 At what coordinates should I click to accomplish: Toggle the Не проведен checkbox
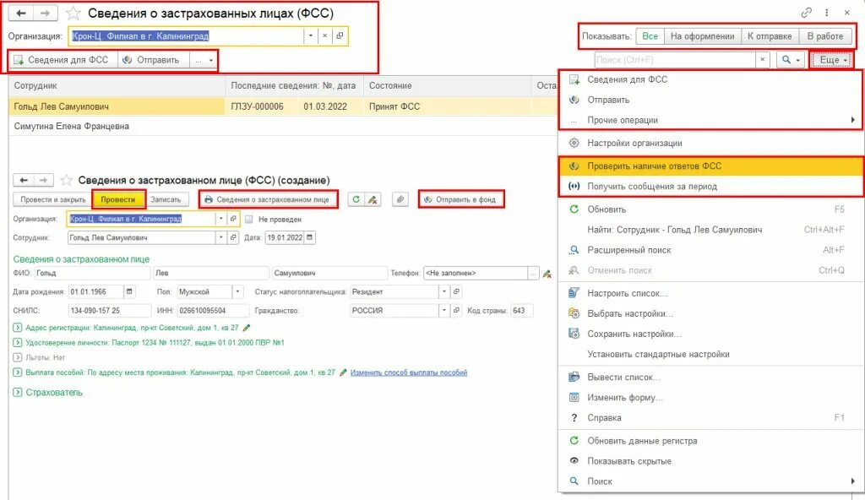[249, 219]
